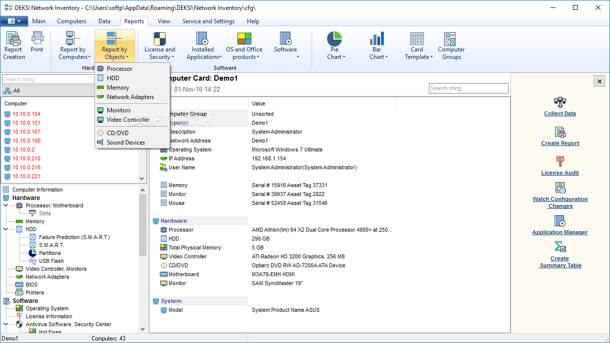
Task: Switch to the View tab
Action: [164, 21]
